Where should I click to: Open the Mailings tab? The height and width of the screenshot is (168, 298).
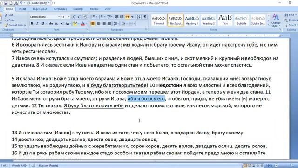78,9
